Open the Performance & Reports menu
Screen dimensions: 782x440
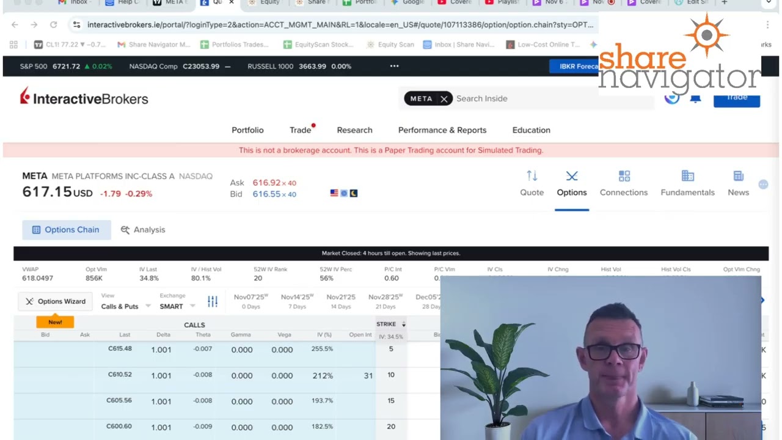tap(442, 130)
